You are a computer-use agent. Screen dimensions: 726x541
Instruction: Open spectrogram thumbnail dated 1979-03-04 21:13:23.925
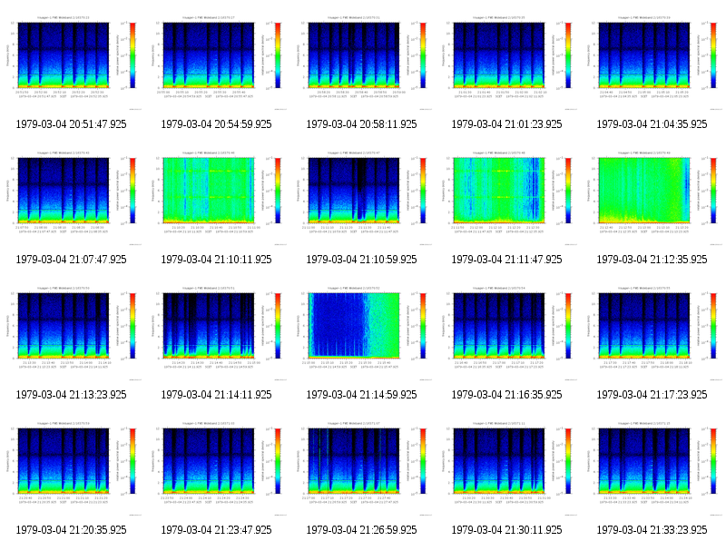[72, 332]
